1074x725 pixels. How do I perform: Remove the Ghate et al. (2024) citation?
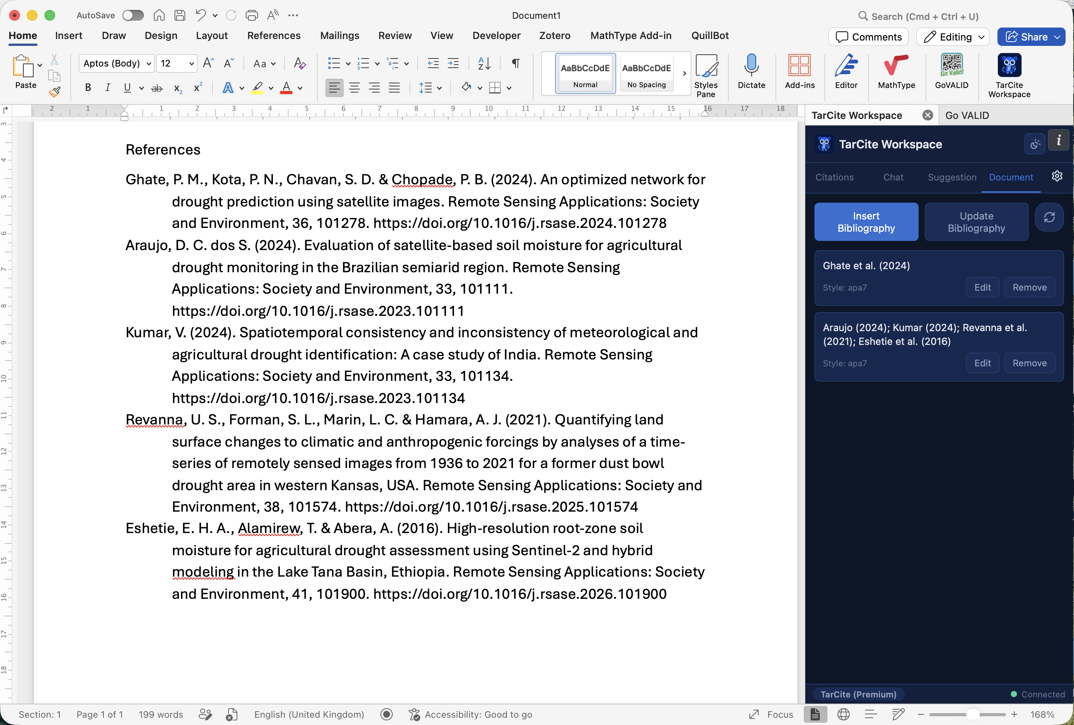pos(1029,287)
